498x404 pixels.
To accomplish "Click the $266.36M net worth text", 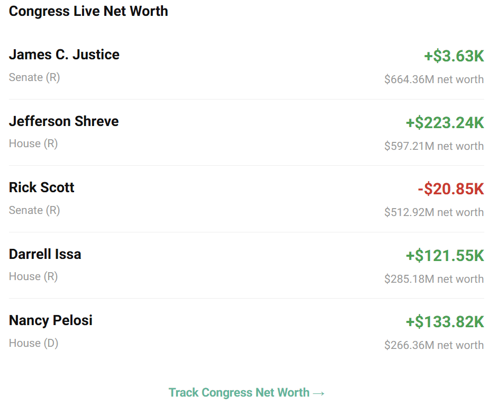I will (434, 345).
